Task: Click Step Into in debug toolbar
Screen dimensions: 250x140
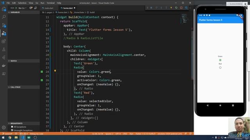Action: (x=161, y=8)
